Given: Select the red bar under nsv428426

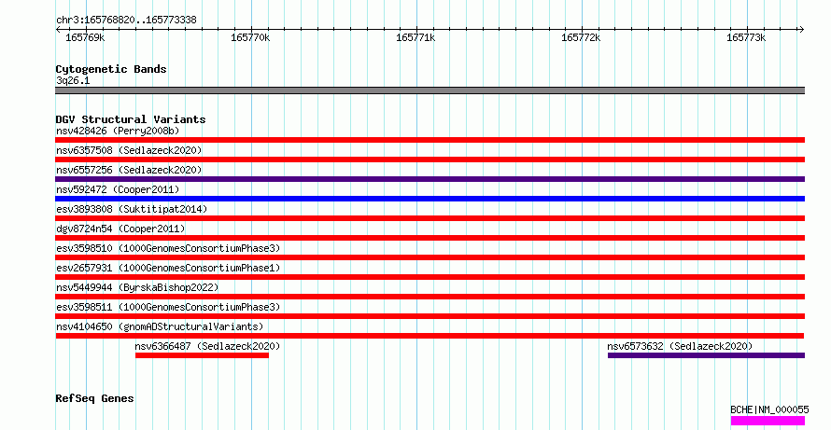Looking at the screenshot, I should (430, 140).
